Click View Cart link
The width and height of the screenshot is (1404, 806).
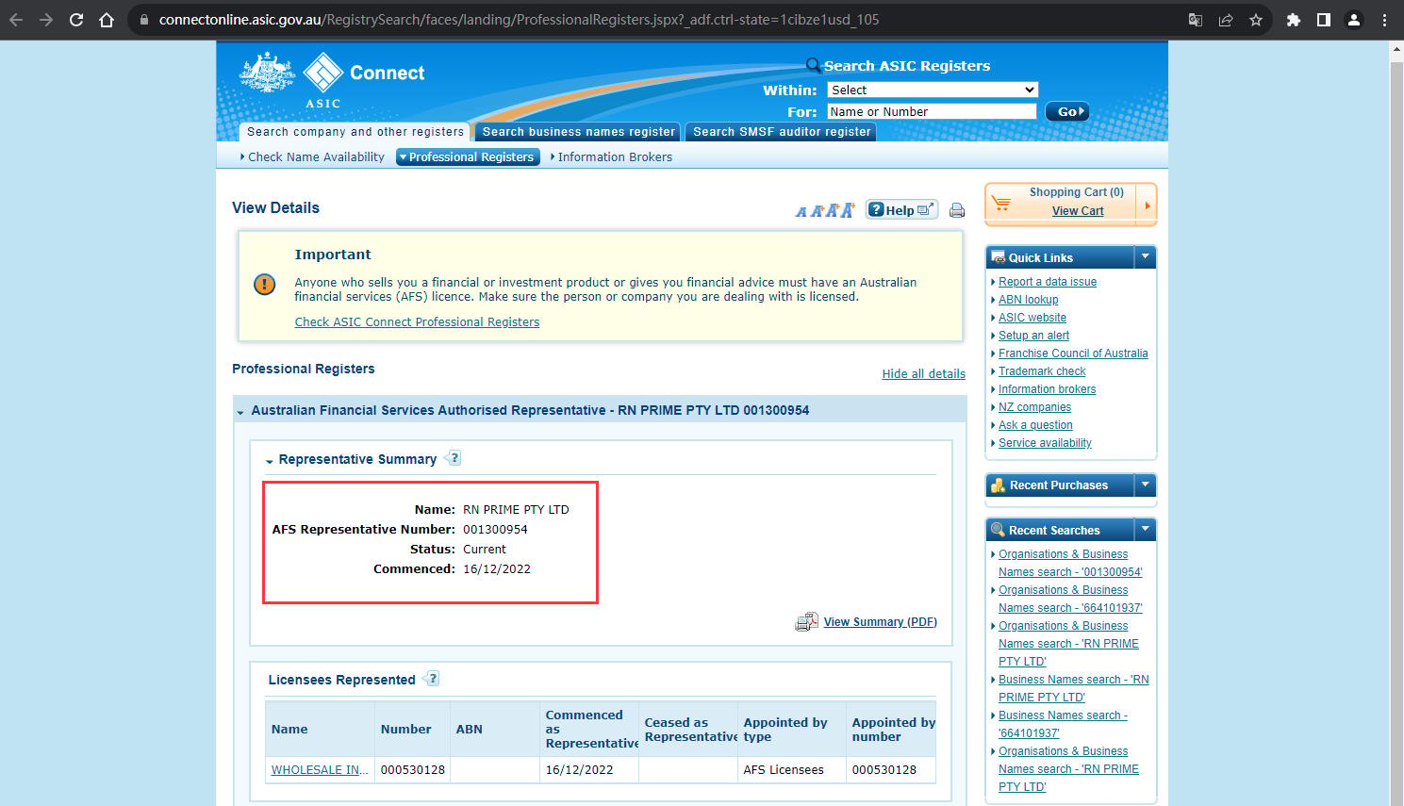coord(1078,211)
